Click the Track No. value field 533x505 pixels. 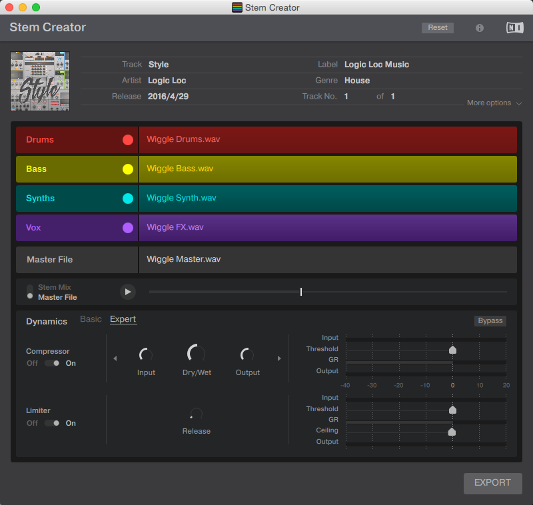(346, 97)
